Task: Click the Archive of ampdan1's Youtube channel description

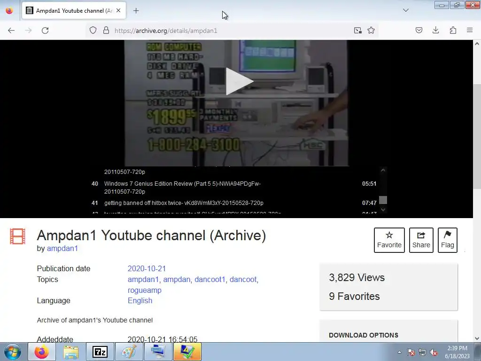Action: pyautogui.click(x=95, y=320)
